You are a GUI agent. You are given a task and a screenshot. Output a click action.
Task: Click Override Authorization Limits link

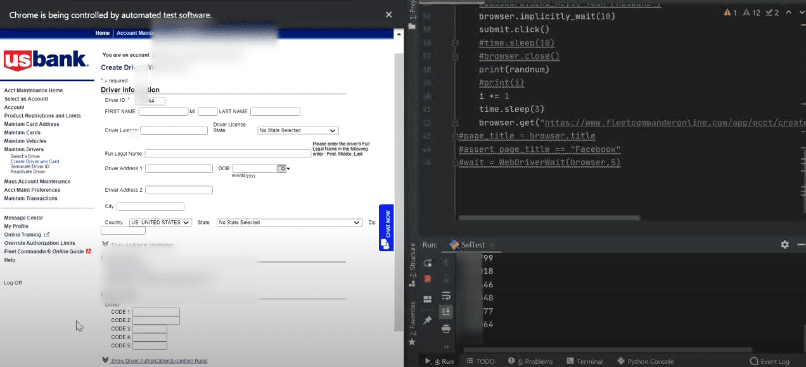coord(39,243)
